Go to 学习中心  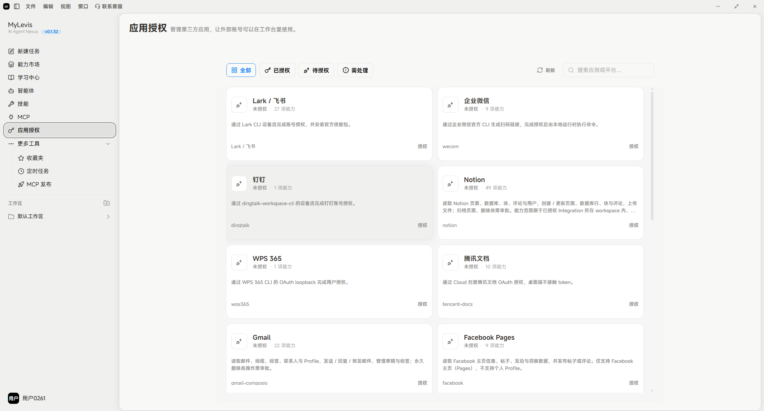(x=60, y=77)
